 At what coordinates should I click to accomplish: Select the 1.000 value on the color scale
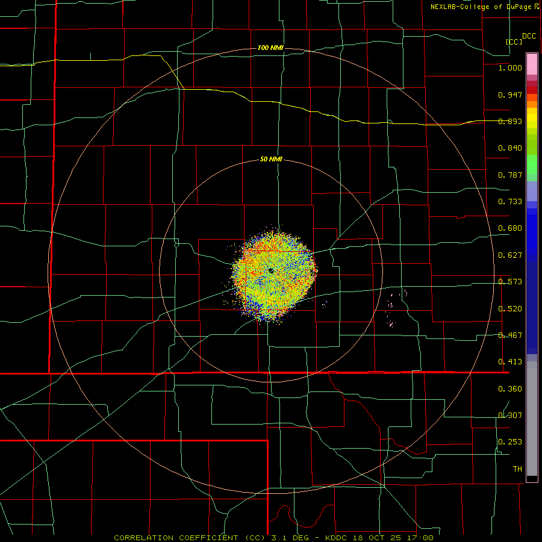[x=510, y=67]
